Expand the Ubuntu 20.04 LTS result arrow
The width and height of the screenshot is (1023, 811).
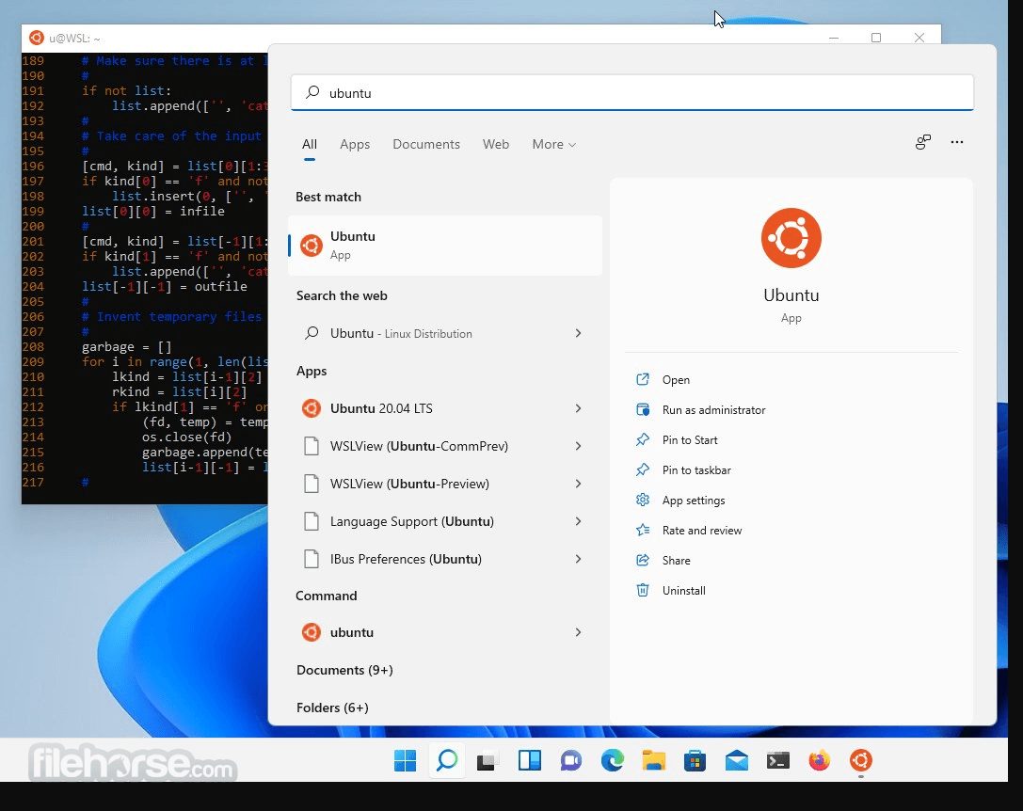(x=578, y=408)
